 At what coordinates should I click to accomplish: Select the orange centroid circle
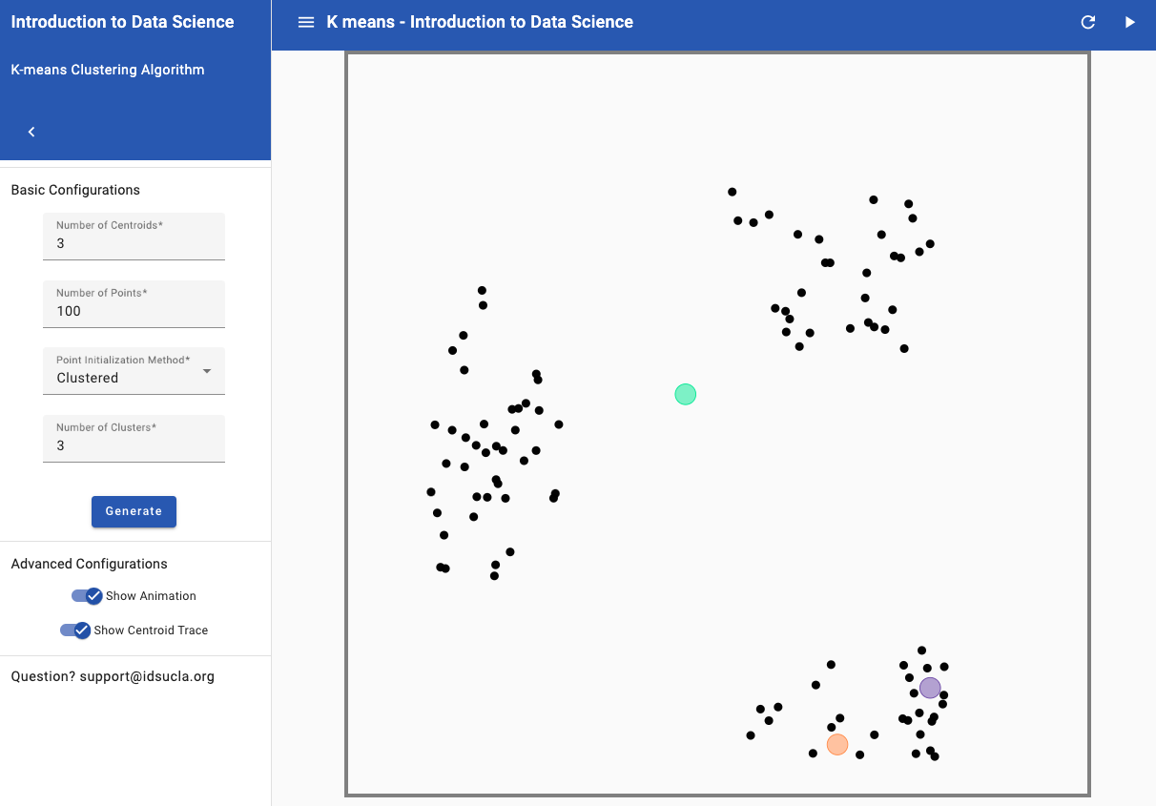pos(836,744)
